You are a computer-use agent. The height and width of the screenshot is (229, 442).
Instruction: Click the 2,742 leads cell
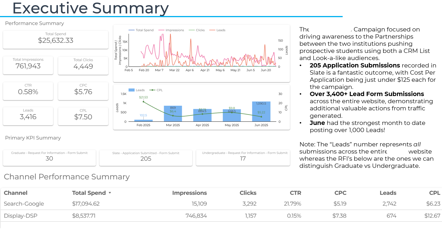389,204
